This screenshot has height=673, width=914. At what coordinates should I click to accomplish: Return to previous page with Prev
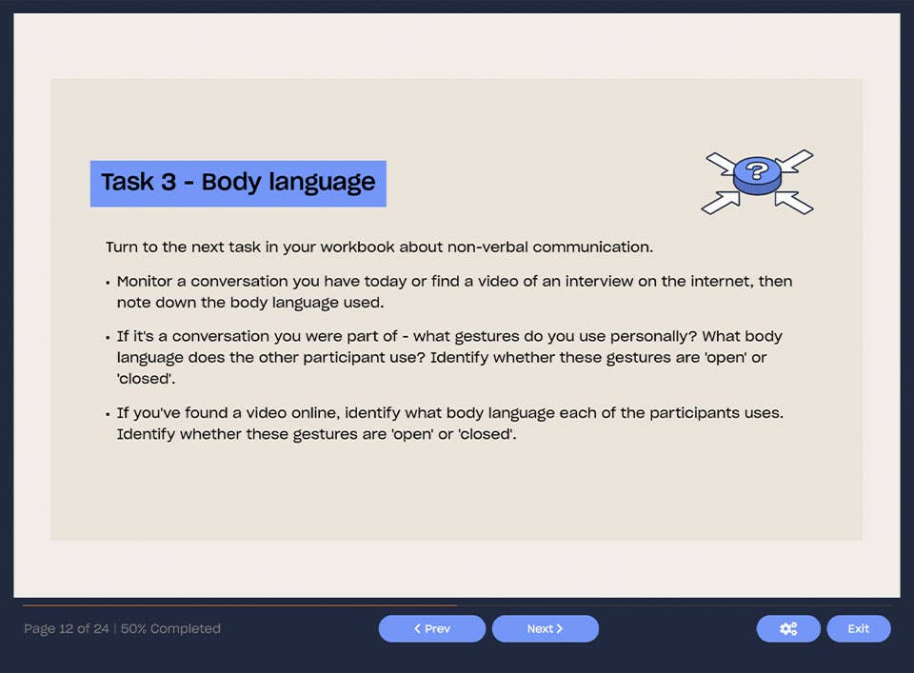coord(432,628)
